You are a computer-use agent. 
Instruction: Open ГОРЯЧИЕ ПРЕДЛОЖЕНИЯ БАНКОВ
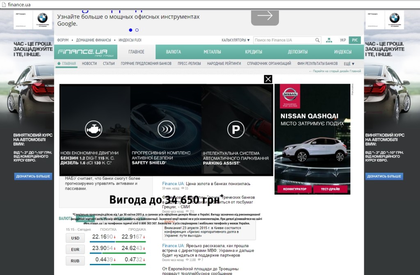point(146,64)
